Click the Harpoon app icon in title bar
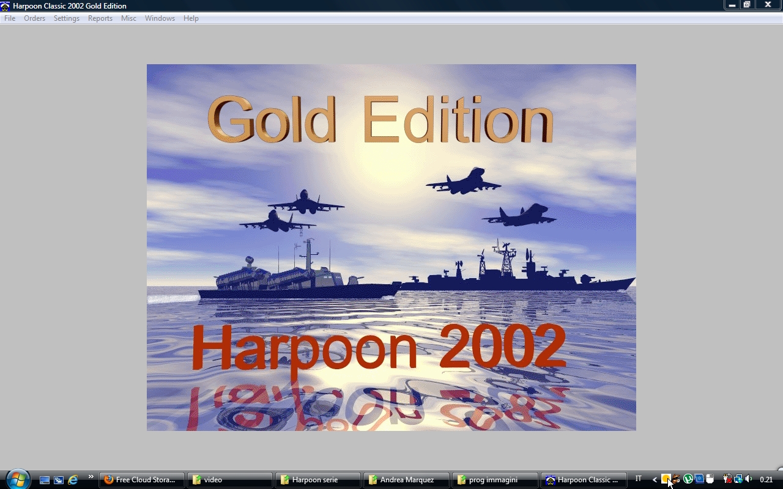 point(6,6)
